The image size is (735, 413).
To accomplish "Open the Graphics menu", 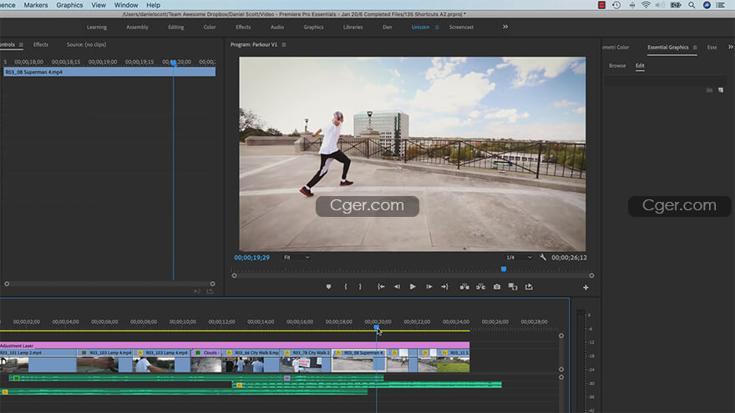I will click(x=69, y=5).
